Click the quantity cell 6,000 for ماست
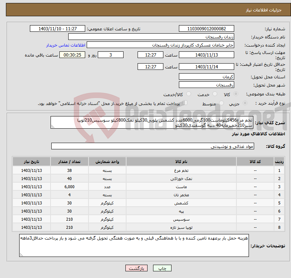This screenshot has width=291, height=278. click(x=69, y=187)
